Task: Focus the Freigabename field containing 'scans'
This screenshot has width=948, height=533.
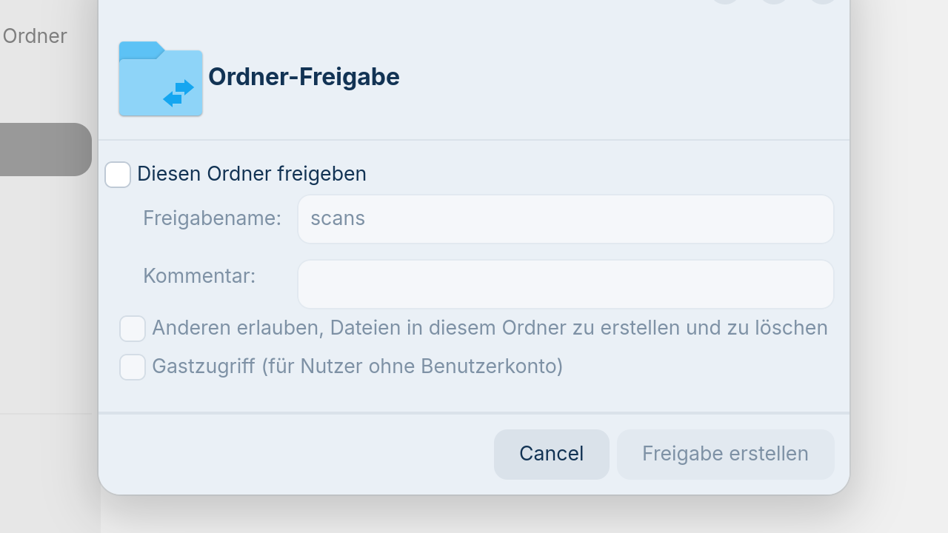Action: point(565,219)
